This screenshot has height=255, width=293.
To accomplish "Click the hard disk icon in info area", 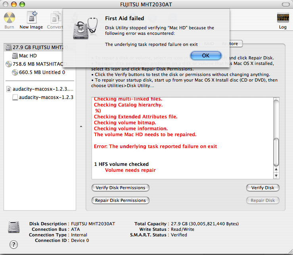I will click(14, 227).
